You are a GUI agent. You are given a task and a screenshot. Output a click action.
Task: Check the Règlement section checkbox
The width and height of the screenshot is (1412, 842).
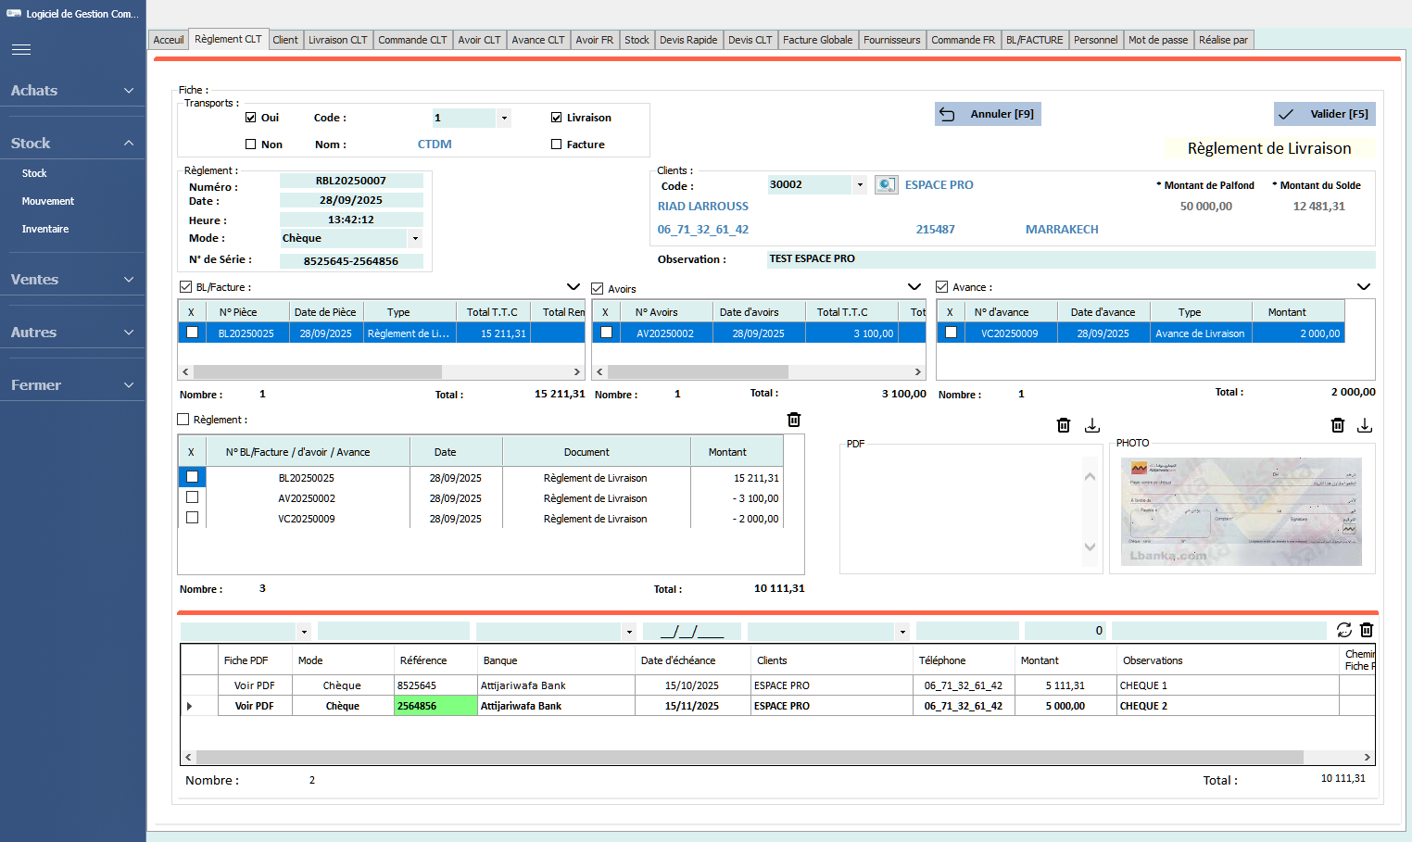(183, 420)
